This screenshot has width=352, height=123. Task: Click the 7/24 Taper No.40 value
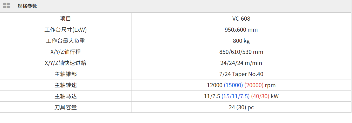click(x=241, y=74)
